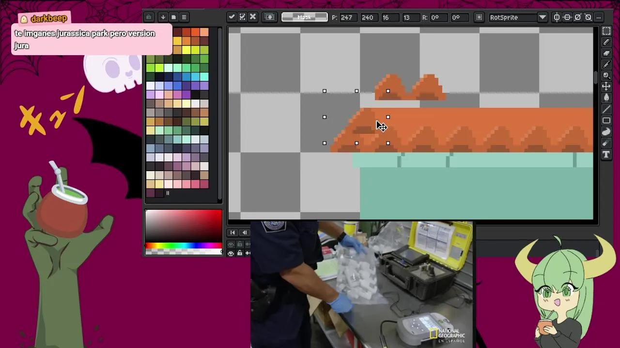
Task: Click the checkered alpha slider
Action: click(x=184, y=252)
